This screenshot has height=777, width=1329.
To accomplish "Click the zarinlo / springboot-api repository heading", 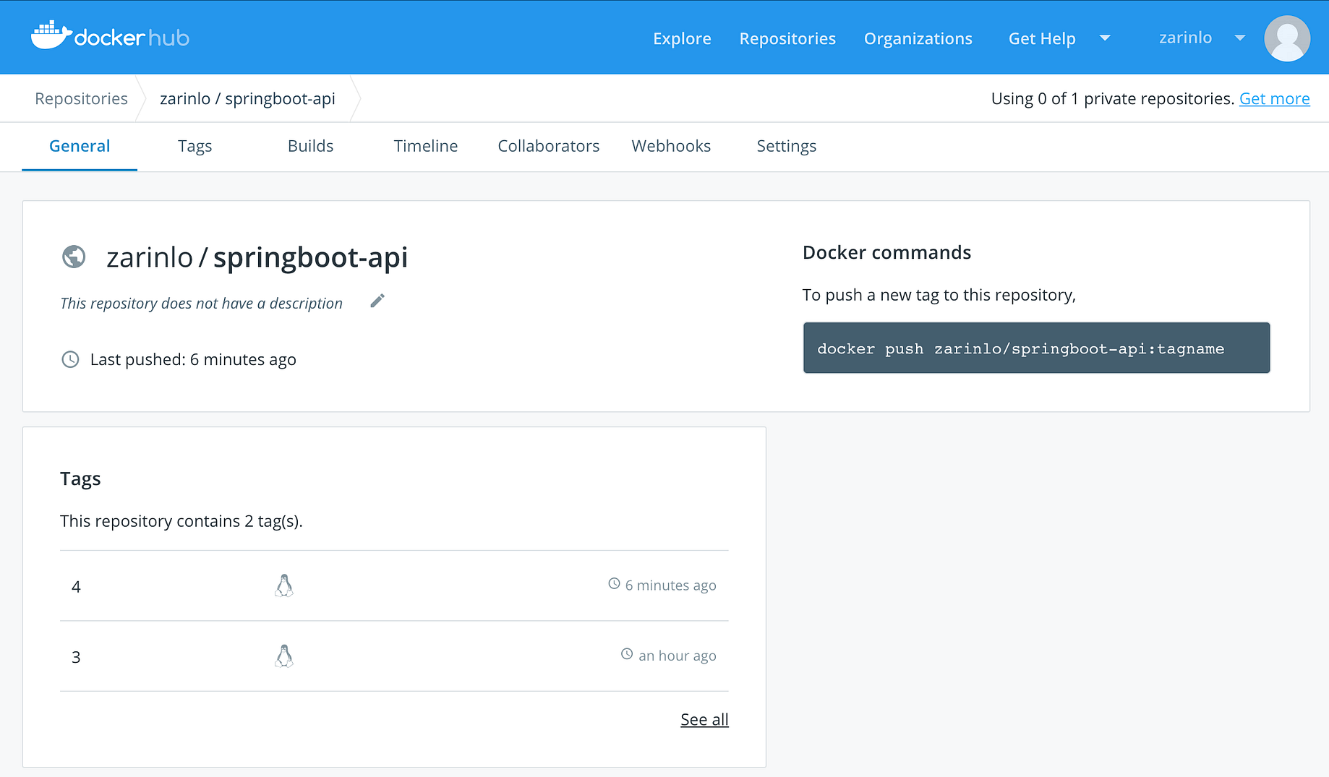I will 257,257.
